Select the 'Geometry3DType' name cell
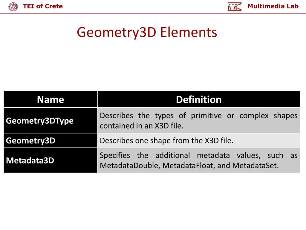 (51, 120)
